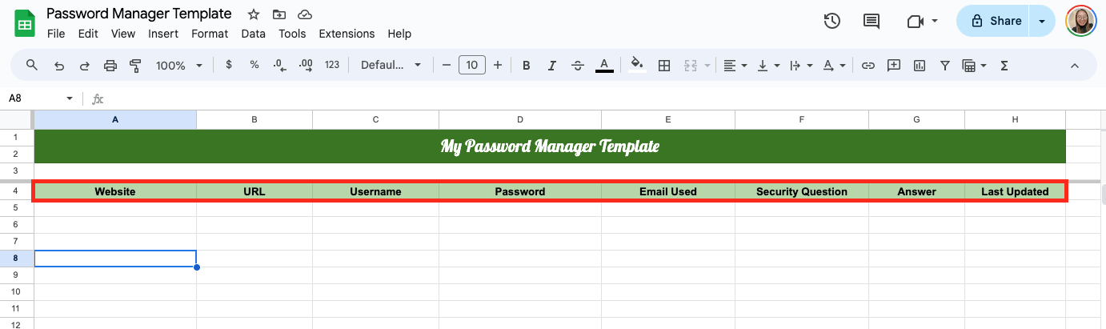
Task: Open the fill color picker
Action: pos(637,66)
